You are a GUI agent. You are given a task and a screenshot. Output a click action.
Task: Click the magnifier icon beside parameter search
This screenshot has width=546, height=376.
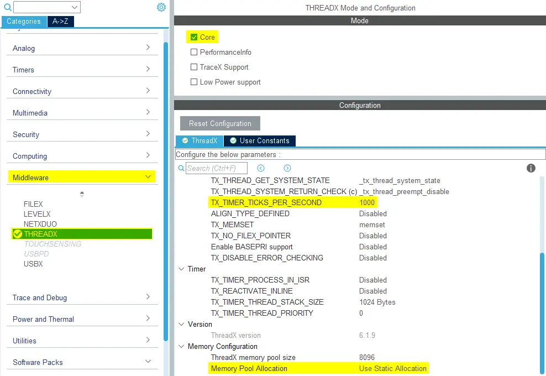[x=182, y=168]
